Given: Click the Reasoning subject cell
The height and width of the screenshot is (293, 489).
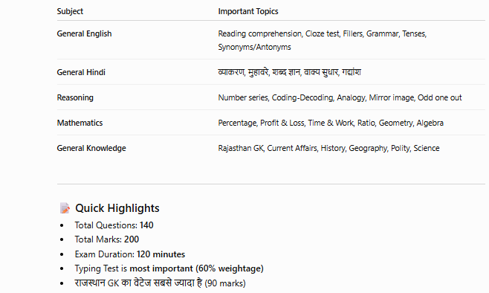Looking at the screenshot, I should coord(75,97).
